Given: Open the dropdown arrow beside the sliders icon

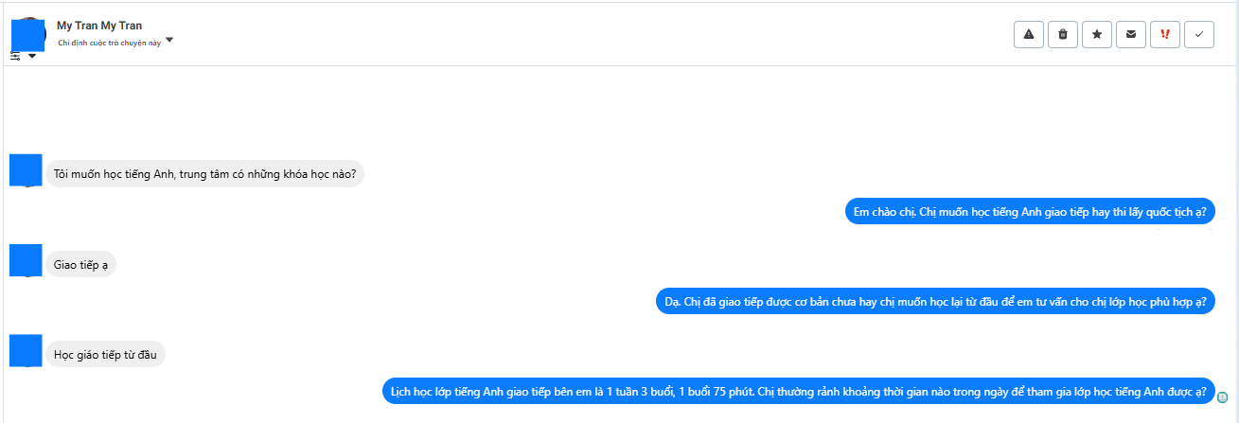Looking at the screenshot, I should (32, 56).
